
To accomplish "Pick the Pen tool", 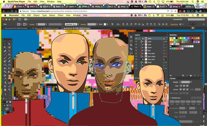I will tap(5, 51).
